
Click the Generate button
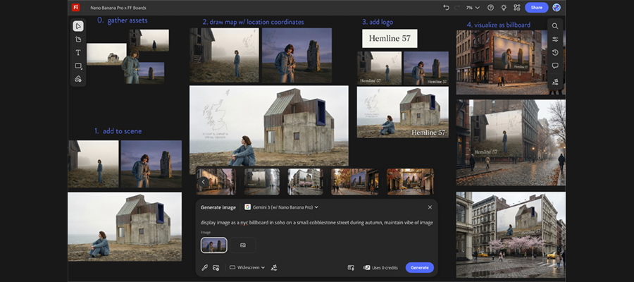pyautogui.click(x=420, y=267)
